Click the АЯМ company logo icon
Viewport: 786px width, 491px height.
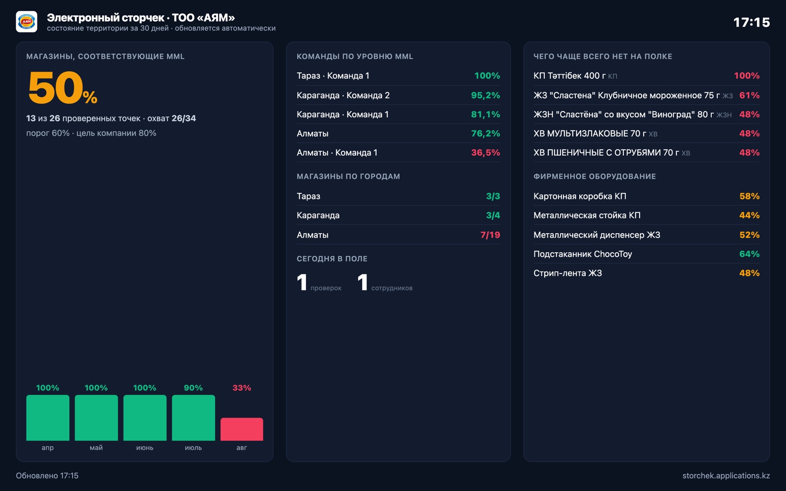[x=27, y=22]
